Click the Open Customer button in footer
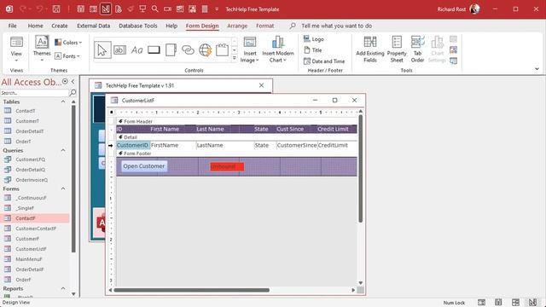The height and width of the screenshot is (307, 546). (144, 166)
